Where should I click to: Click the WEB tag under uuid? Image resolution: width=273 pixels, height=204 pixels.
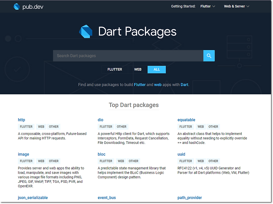(x=201, y=161)
